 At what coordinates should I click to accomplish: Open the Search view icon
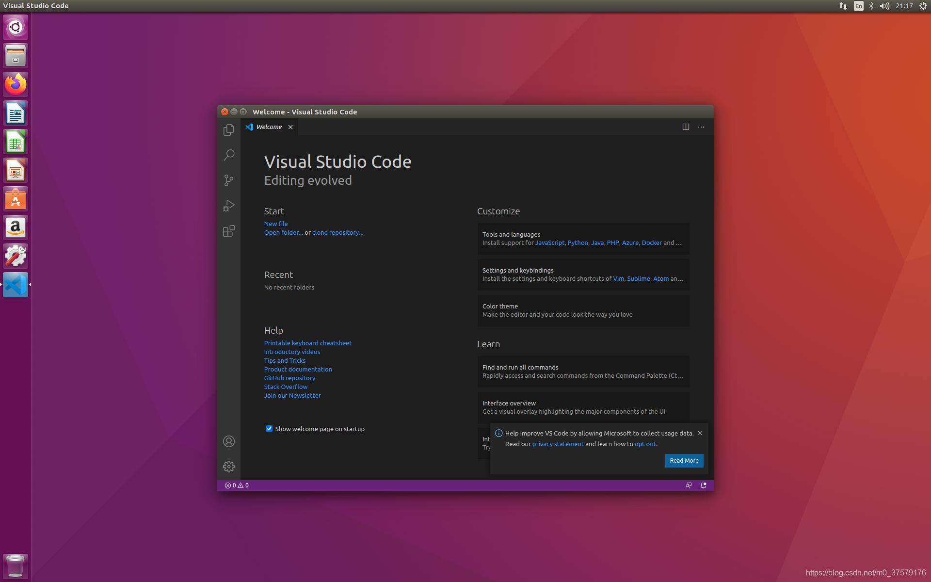(229, 155)
